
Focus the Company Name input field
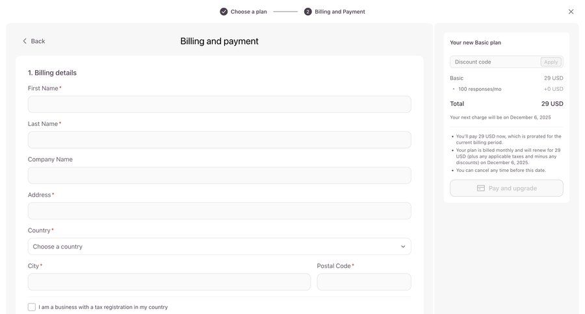[x=220, y=175]
